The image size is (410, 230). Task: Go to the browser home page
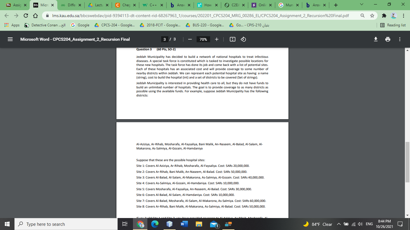coord(35,16)
